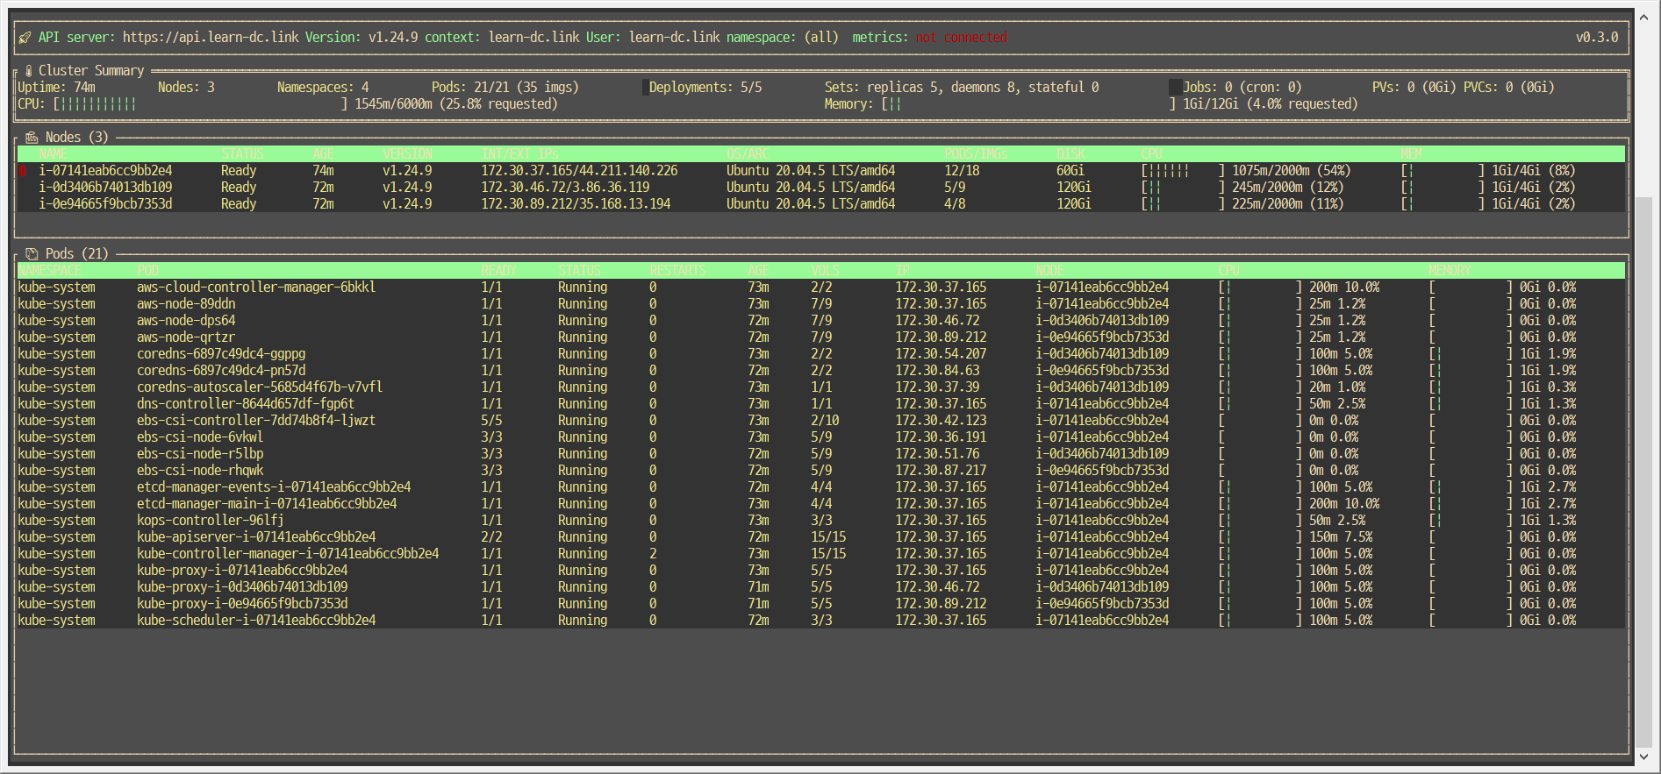Select pod kops-controller-96lfj

pos(821,521)
